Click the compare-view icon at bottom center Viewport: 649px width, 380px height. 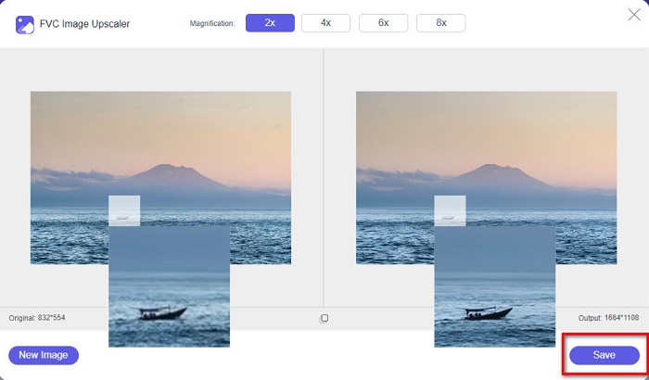[324, 318]
